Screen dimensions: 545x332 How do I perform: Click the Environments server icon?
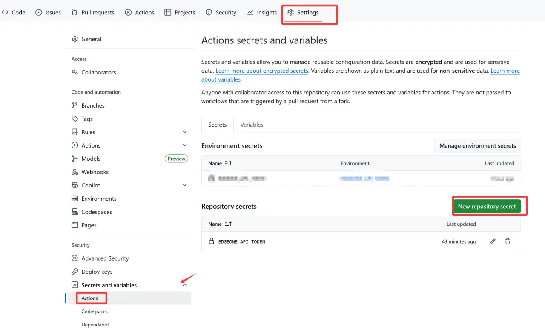pyautogui.click(x=75, y=199)
